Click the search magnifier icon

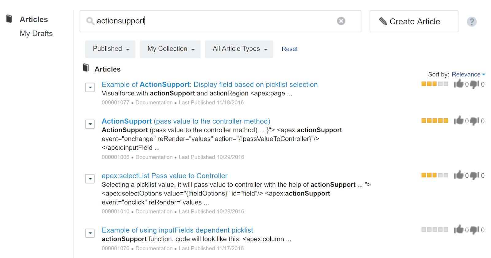90,21
